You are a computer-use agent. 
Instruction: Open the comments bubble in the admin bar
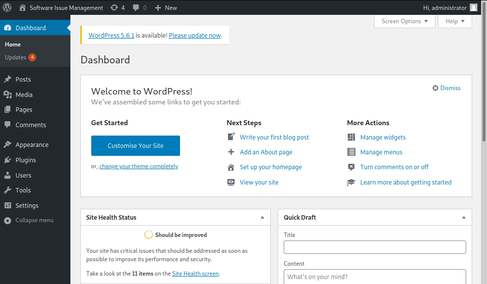coord(136,8)
